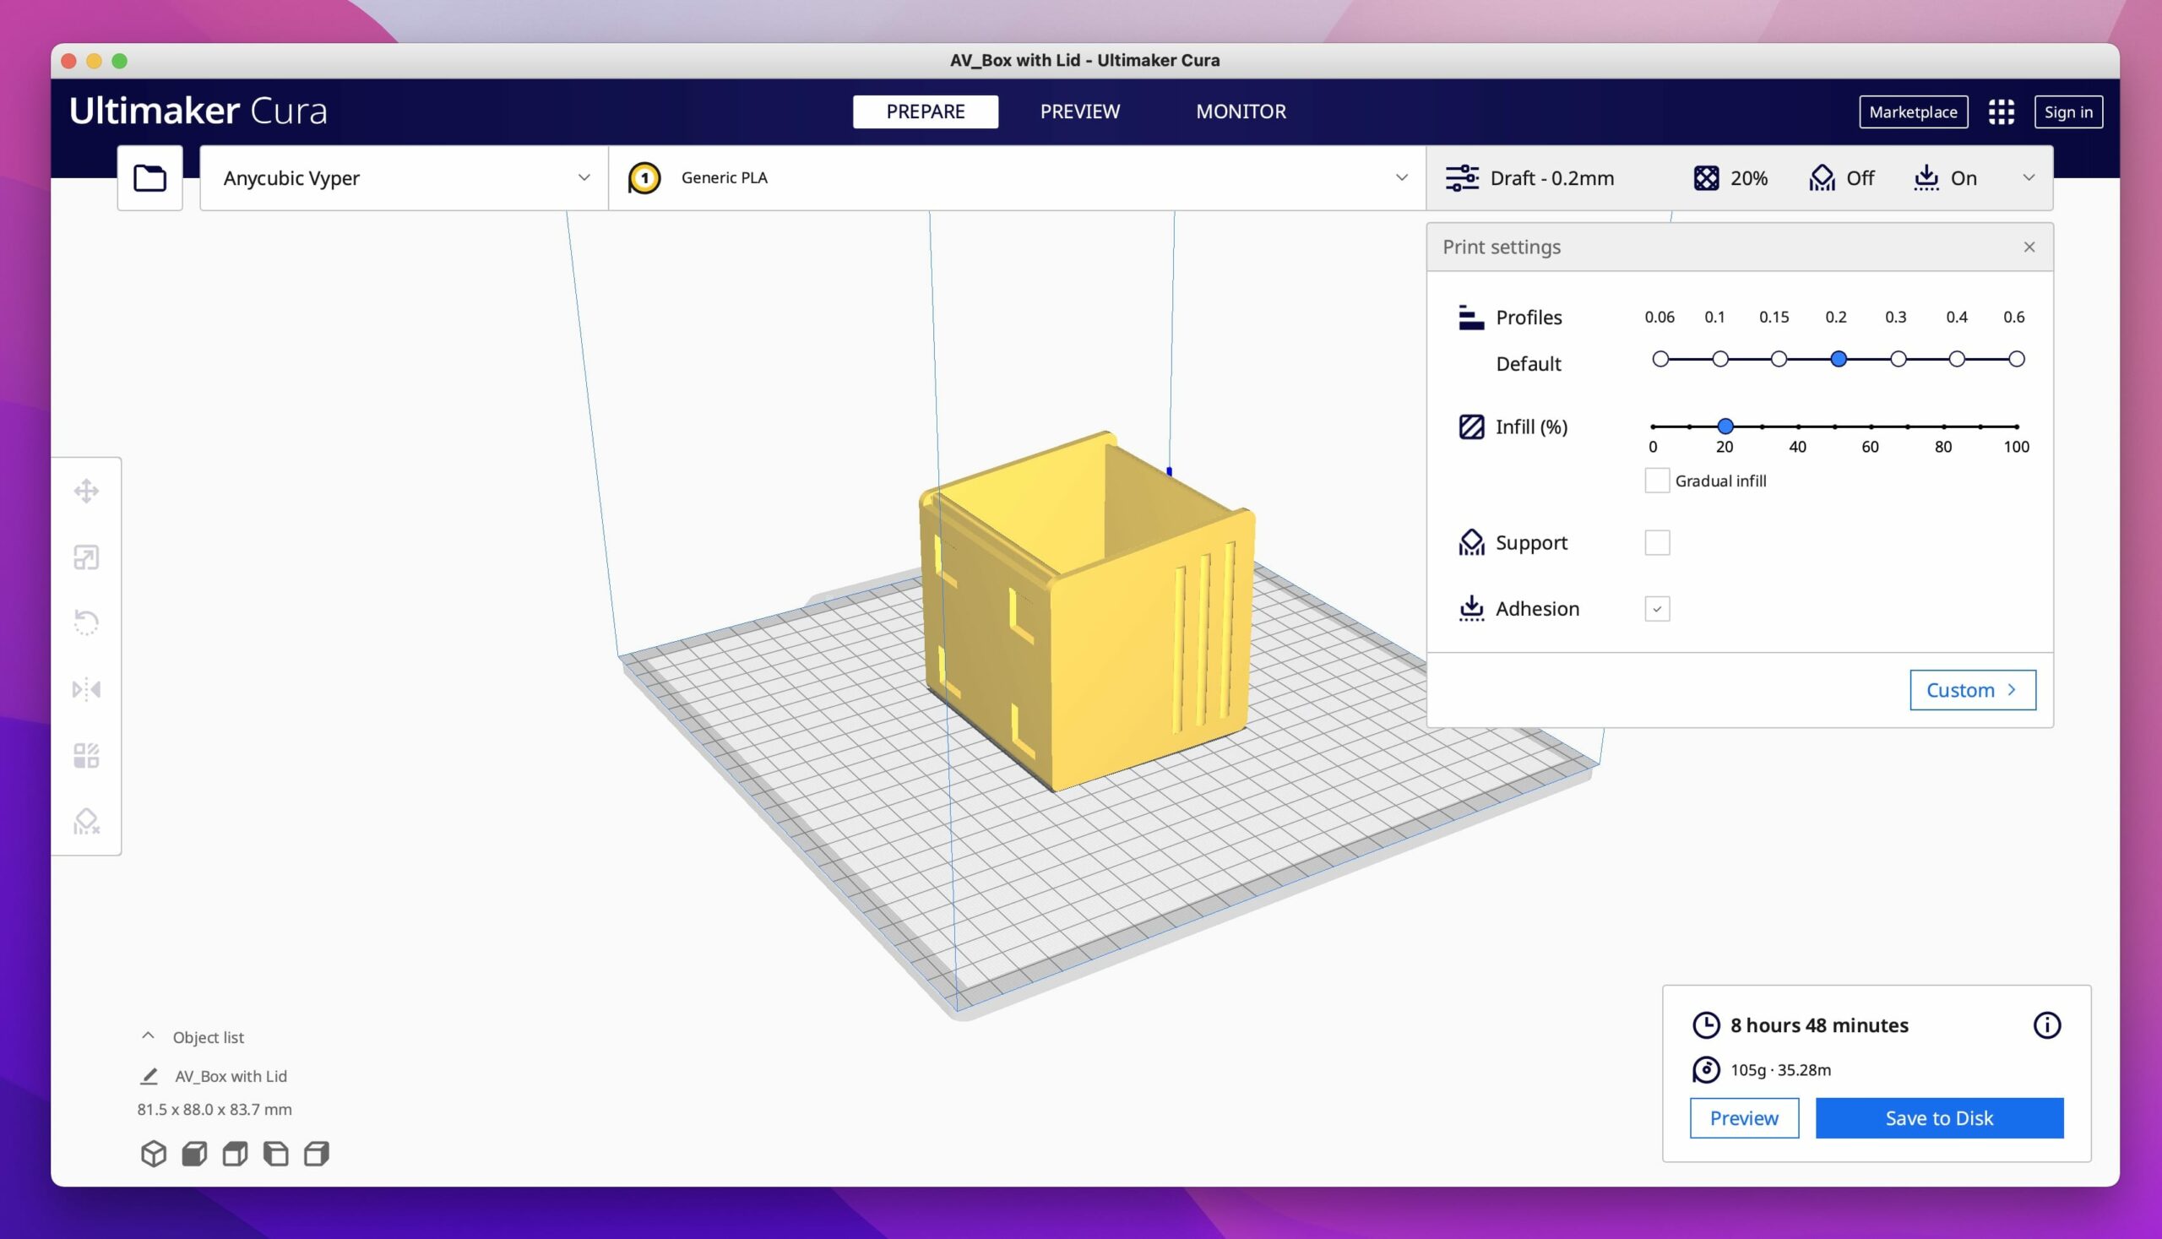Disable the Adhesion checkbox
The height and width of the screenshot is (1239, 2162).
1657,608
